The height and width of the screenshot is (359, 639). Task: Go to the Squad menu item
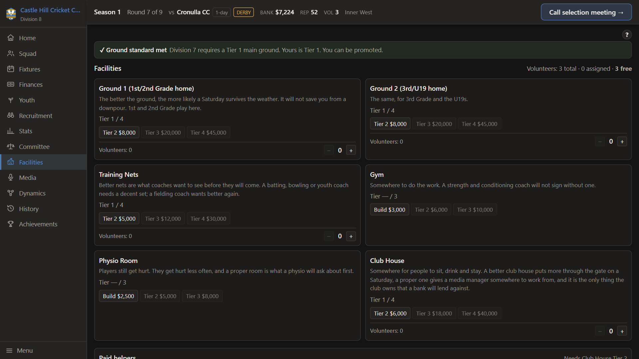43,54
